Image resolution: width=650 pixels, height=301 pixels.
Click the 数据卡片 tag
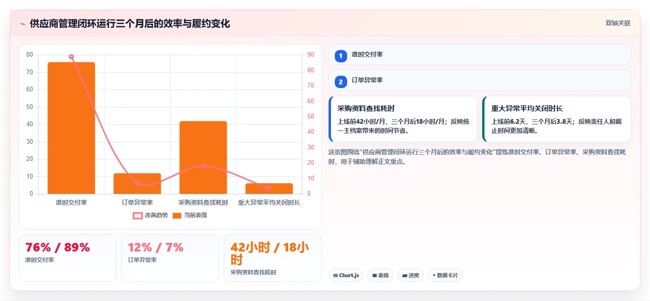445,275
